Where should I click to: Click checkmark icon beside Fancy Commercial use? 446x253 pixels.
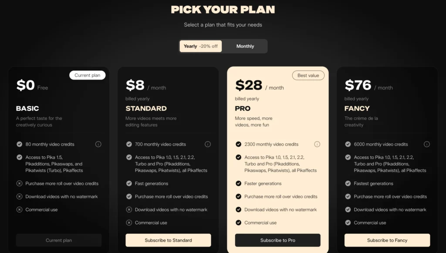tap(348, 223)
